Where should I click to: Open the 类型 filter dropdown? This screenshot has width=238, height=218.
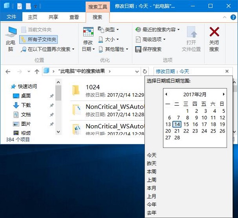(x=108, y=29)
